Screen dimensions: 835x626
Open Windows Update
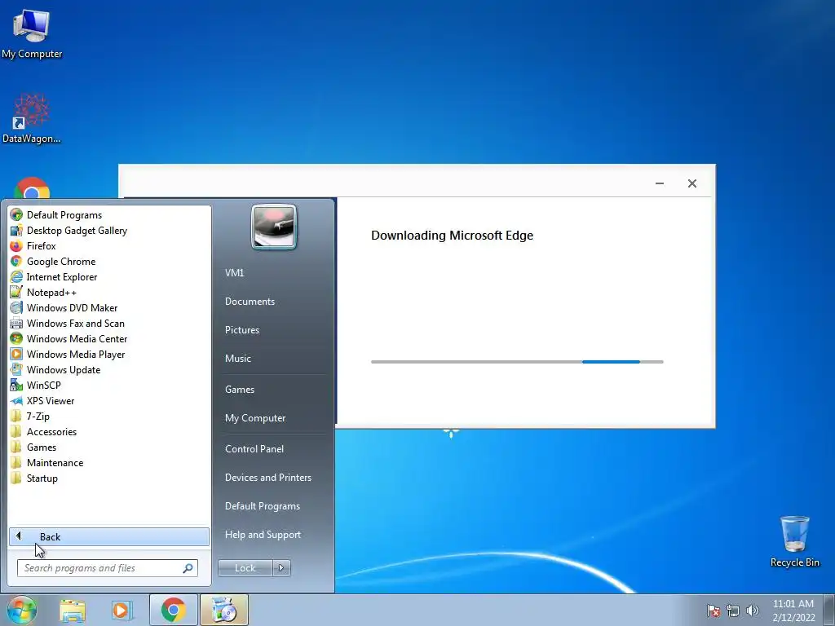[64, 369]
